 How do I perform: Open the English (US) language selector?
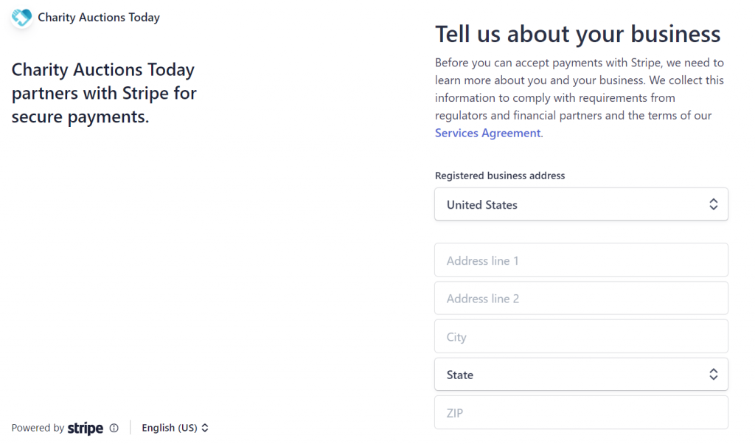coord(175,428)
